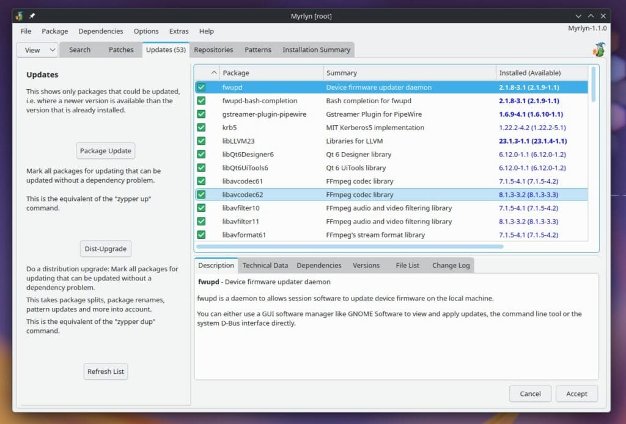This screenshot has width=626, height=424.
Task: Click the Myrlyn app icon in title bar
Action: pyautogui.click(x=19, y=16)
